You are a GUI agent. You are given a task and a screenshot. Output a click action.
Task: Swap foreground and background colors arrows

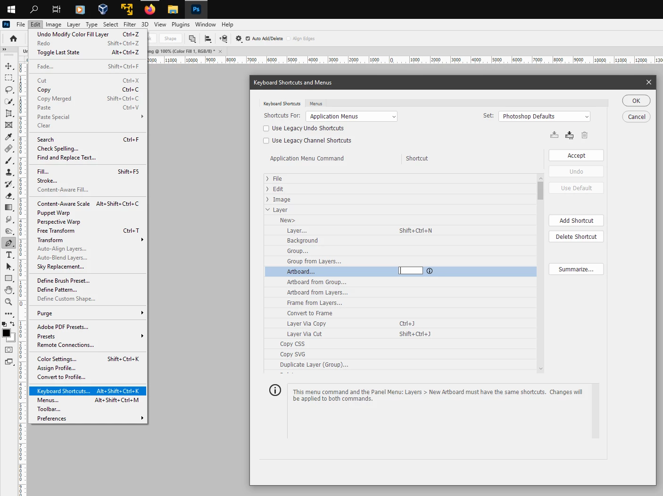pos(12,324)
